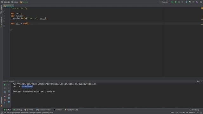This screenshot has height=114, width=203.
Task: Clear the console with the trash icon
Action: (x=9, y=102)
